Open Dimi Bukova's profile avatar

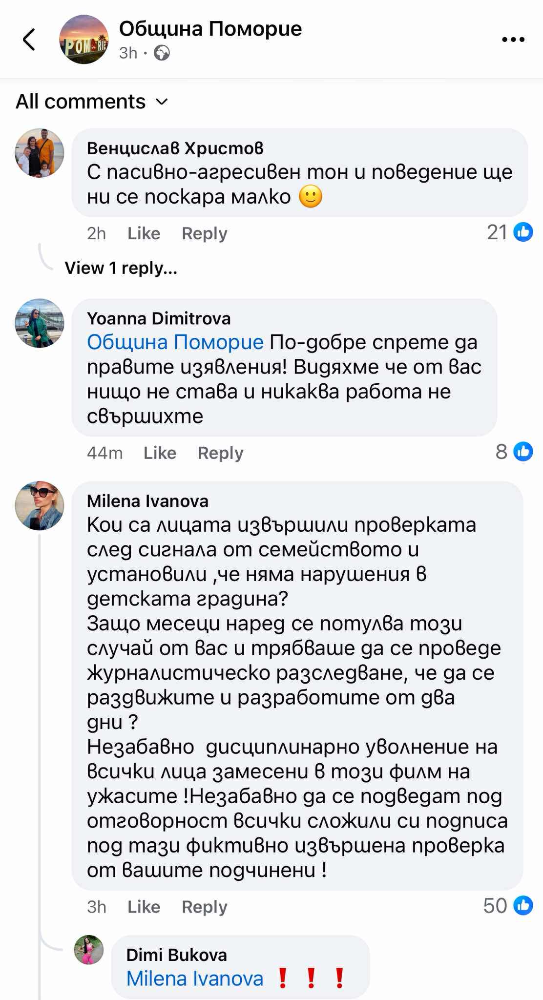(x=89, y=950)
